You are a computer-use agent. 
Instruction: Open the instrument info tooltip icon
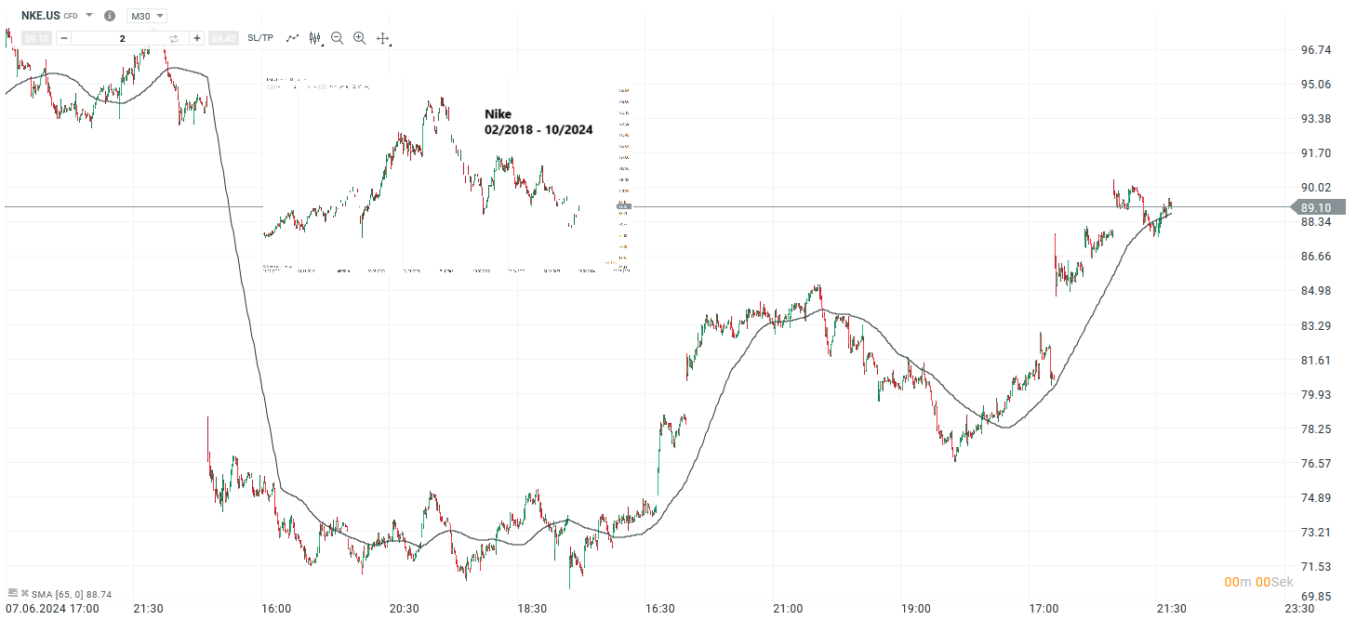click(x=109, y=16)
